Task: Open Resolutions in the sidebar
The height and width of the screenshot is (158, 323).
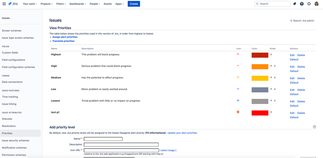Action: point(9,126)
